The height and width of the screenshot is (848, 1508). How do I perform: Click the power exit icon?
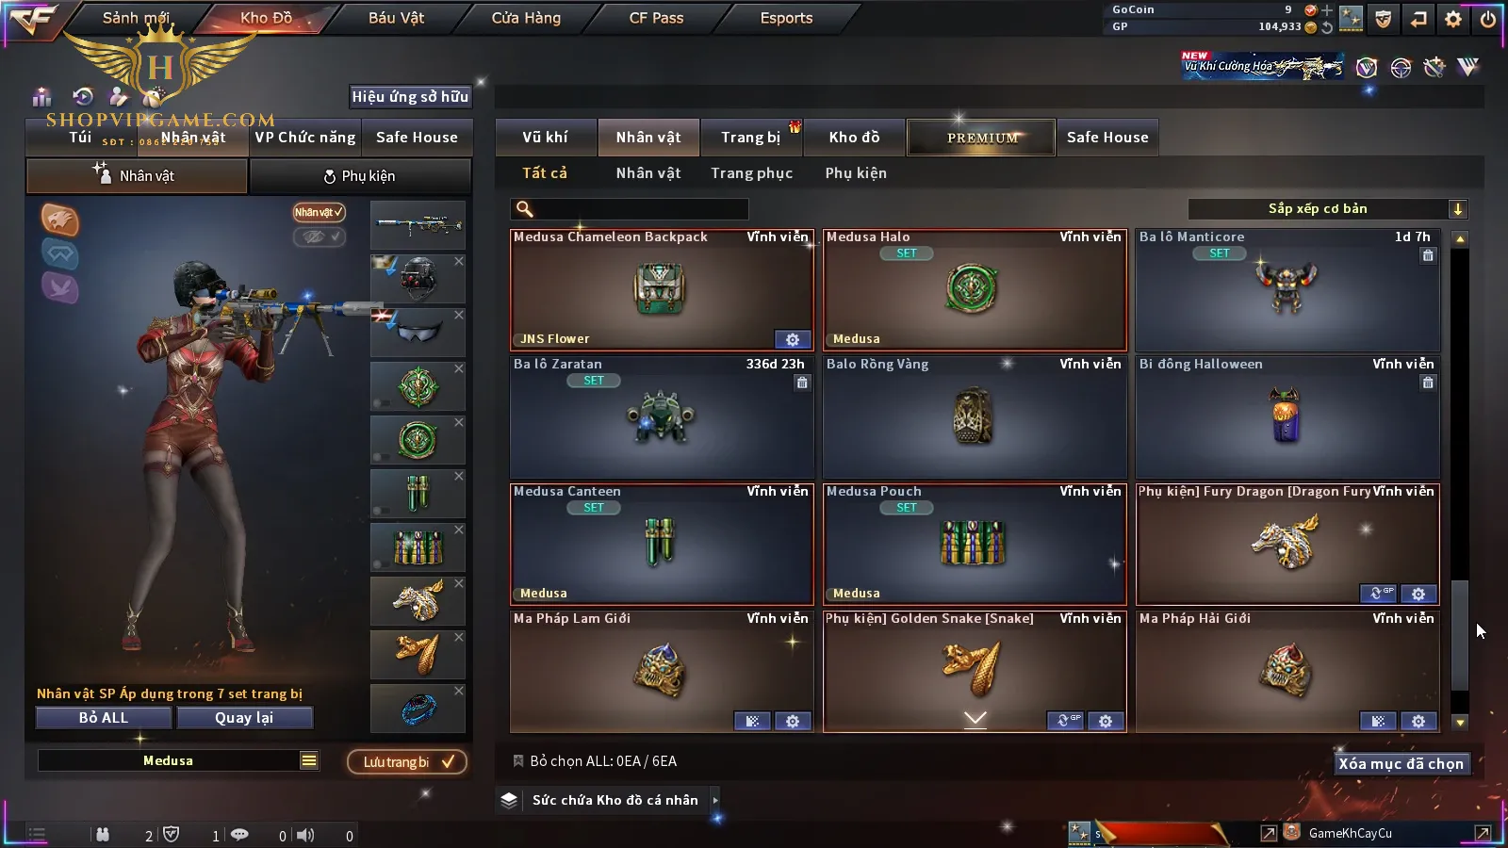[x=1488, y=19]
